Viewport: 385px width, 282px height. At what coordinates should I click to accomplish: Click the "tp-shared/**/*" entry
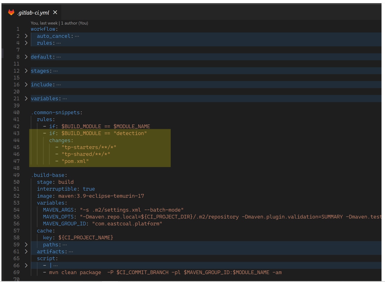(86, 154)
